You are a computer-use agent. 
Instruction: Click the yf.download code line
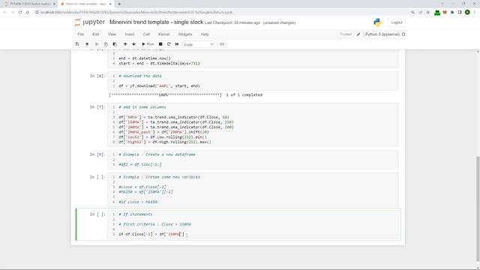pyautogui.click(x=159, y=86)
